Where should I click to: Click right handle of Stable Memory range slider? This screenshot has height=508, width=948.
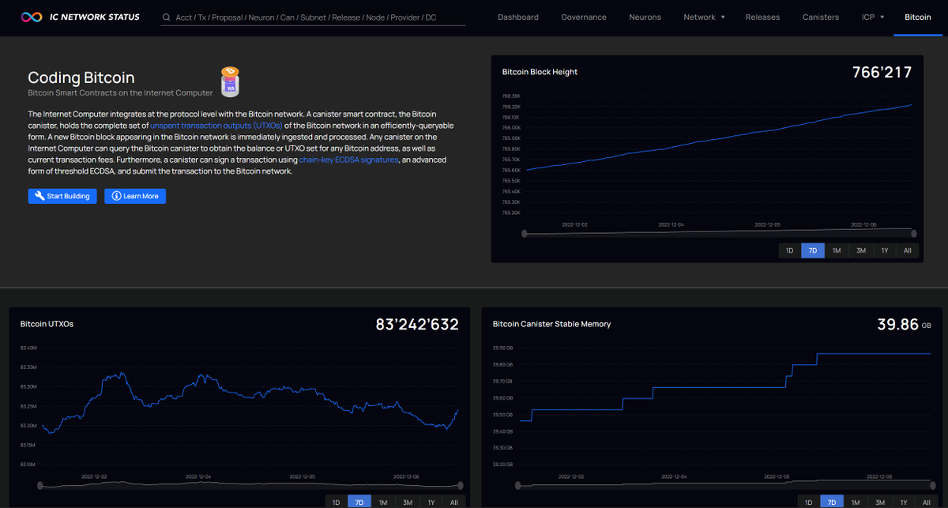coord(932,486)
